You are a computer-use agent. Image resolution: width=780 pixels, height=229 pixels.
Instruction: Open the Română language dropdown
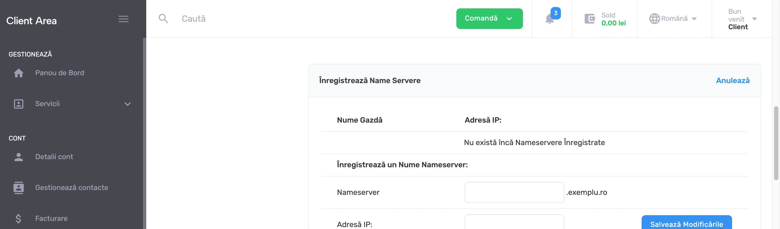point(673,19)
